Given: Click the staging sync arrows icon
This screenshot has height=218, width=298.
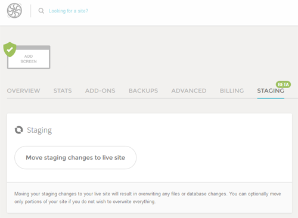Looking at the screenshot, I should click(19, 130).
